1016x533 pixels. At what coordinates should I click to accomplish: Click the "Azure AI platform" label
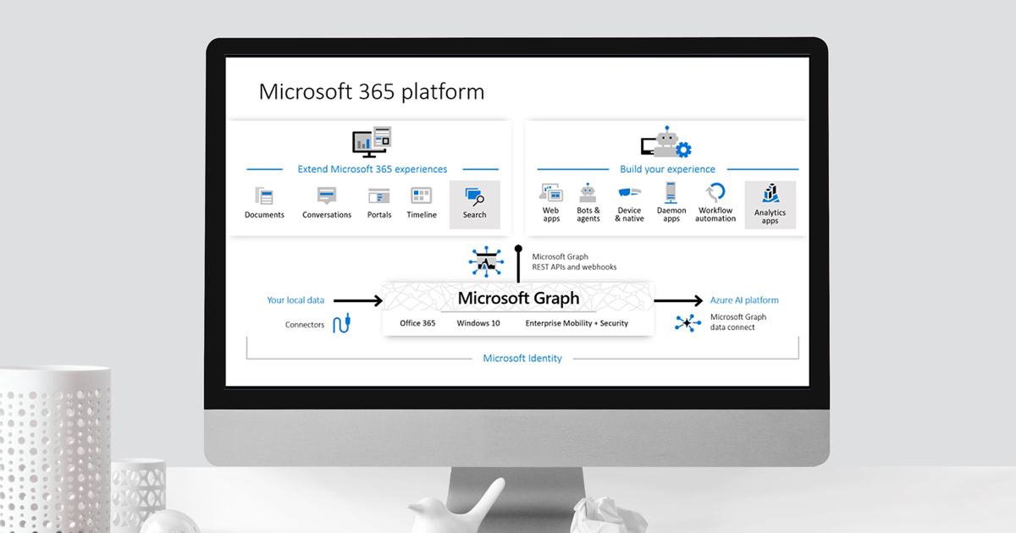coord(744,300)
